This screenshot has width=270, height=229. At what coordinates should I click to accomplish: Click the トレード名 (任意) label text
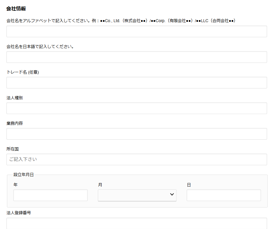23,72
